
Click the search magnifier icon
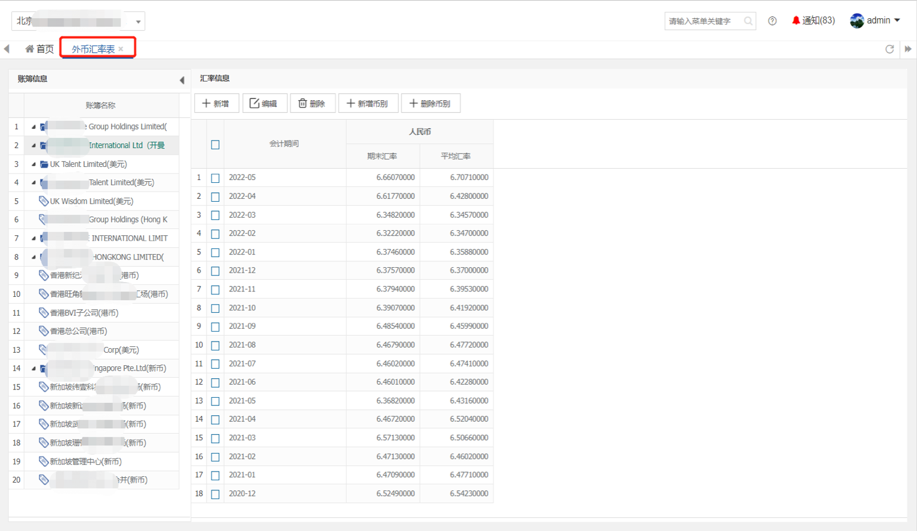pyautogui.click(x=748, y=21)
